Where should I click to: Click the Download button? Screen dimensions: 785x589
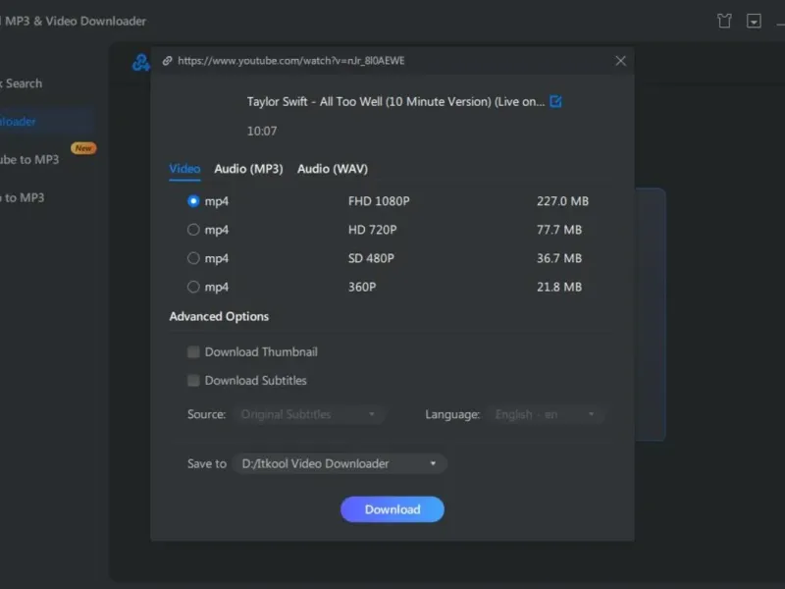[392, 509]
